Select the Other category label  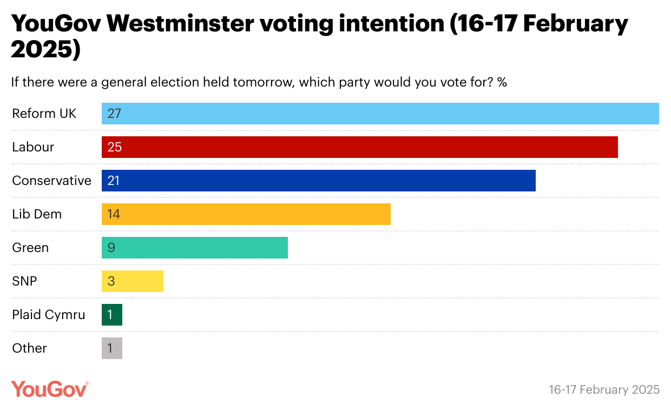tap(30, 348)
